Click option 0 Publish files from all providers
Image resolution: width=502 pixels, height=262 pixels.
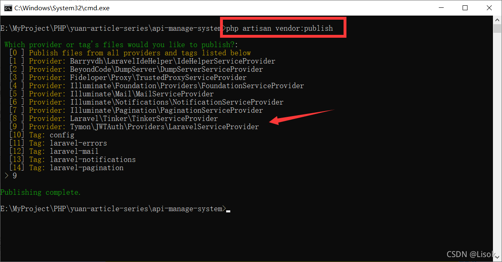130,53
